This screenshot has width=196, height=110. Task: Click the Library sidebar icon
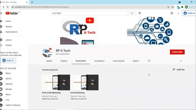pyautogui.click(x=1, y=40)
